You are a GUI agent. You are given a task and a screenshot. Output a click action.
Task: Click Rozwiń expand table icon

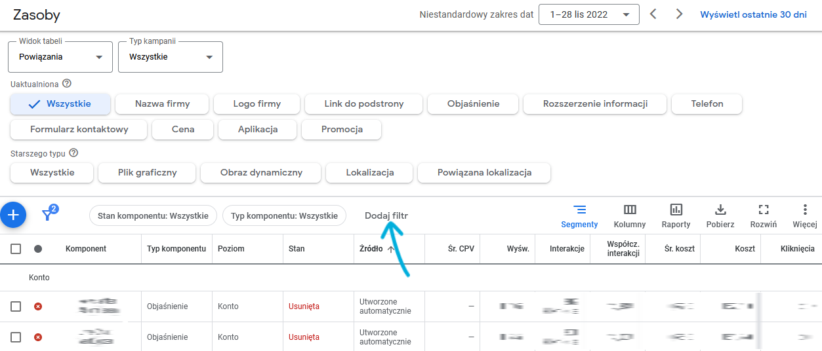pos(764,215)
